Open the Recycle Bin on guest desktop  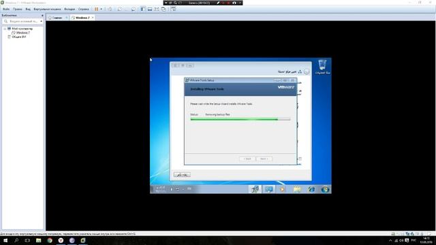coord(322,67)
